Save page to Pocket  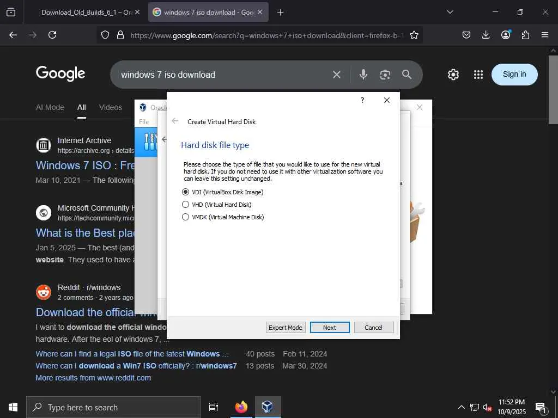coord(466,35)
